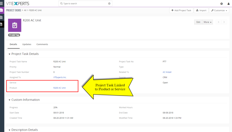Go to next record arrow
The image size is (232, 132).
click(x=224, y=22)
